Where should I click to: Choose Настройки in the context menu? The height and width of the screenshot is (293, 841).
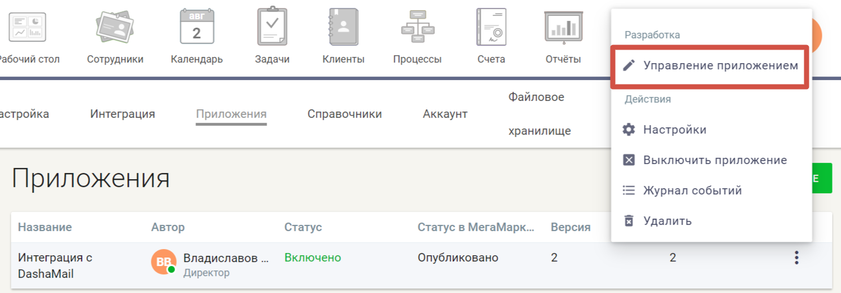coord(674,130)
